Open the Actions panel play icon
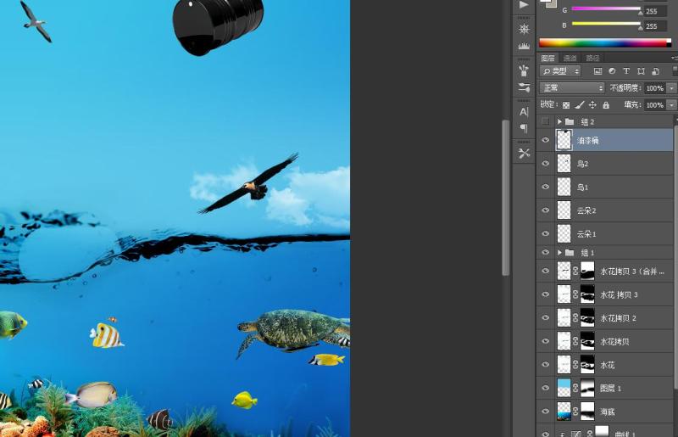This screenshot has width=678, height=437. click(x=524, y=5)
